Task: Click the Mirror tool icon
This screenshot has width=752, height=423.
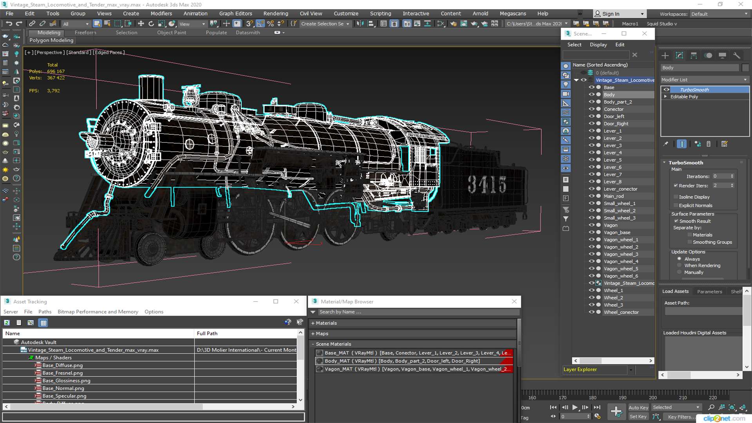Action: (360, 23)
